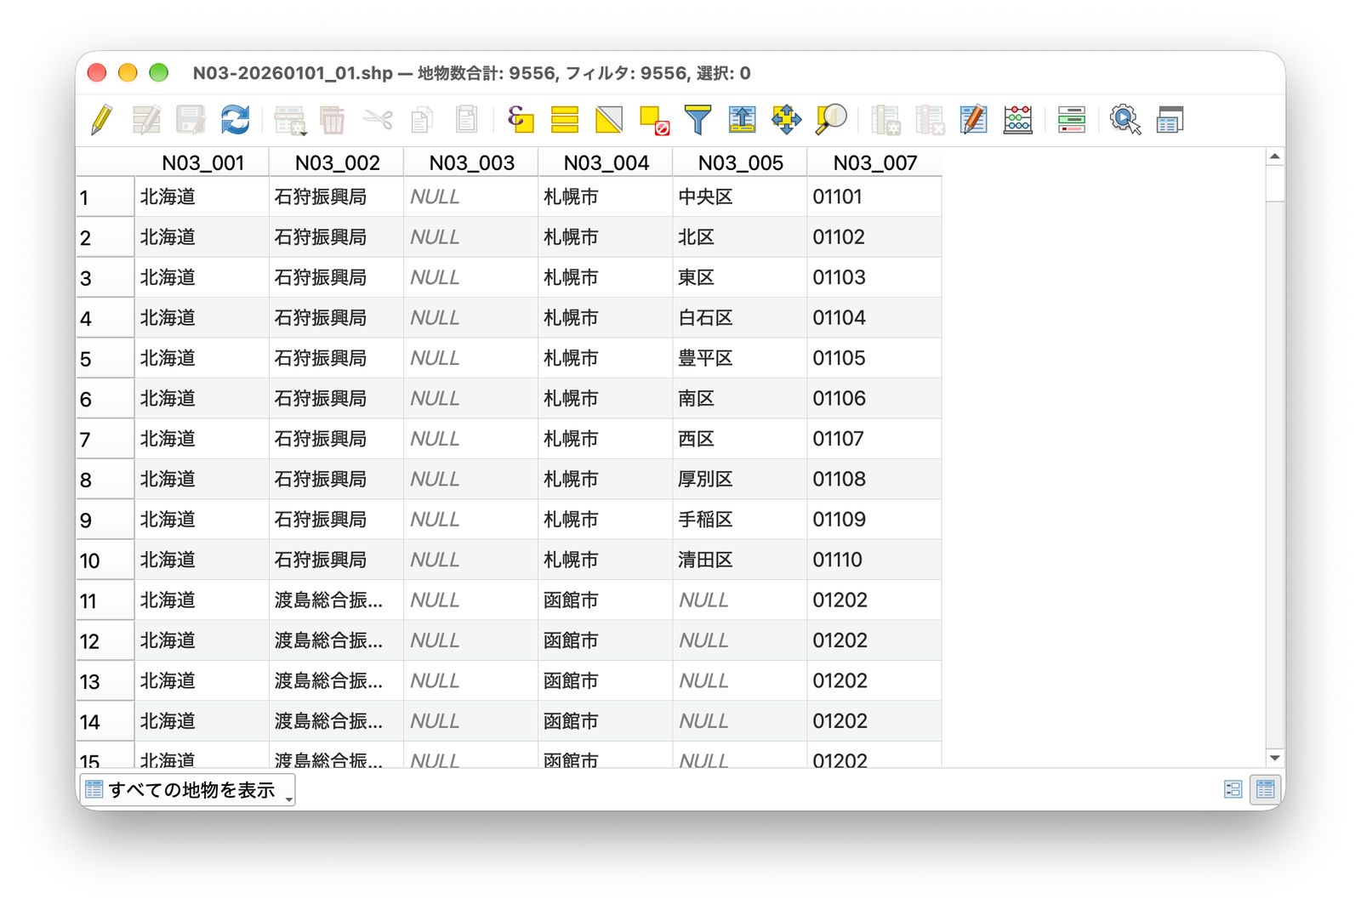Sort by the N03_001 column header
1361x910 pixels.
click(x=202, y=162)
